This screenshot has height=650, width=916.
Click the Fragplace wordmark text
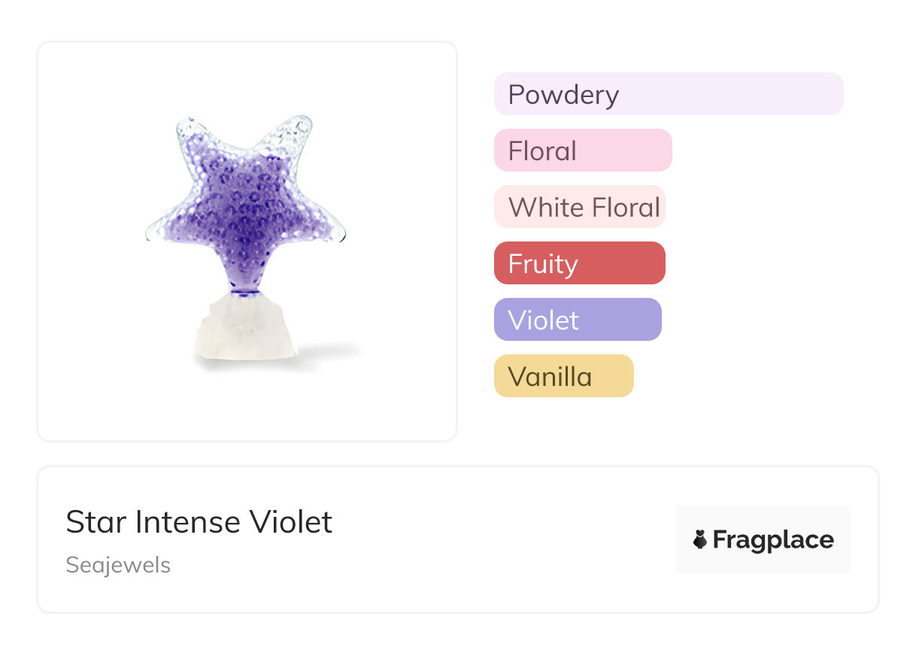coord(773,539)
